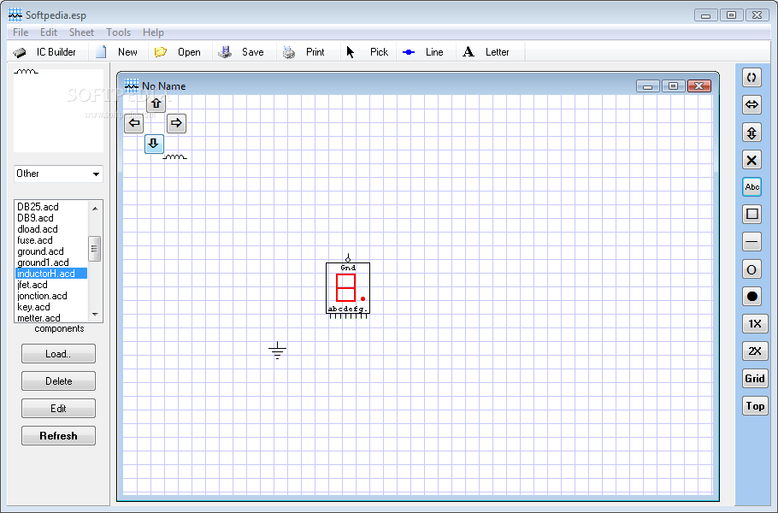Select the hollow circle shape tool
Screen dimensions: 778x513
coord(751,269)
